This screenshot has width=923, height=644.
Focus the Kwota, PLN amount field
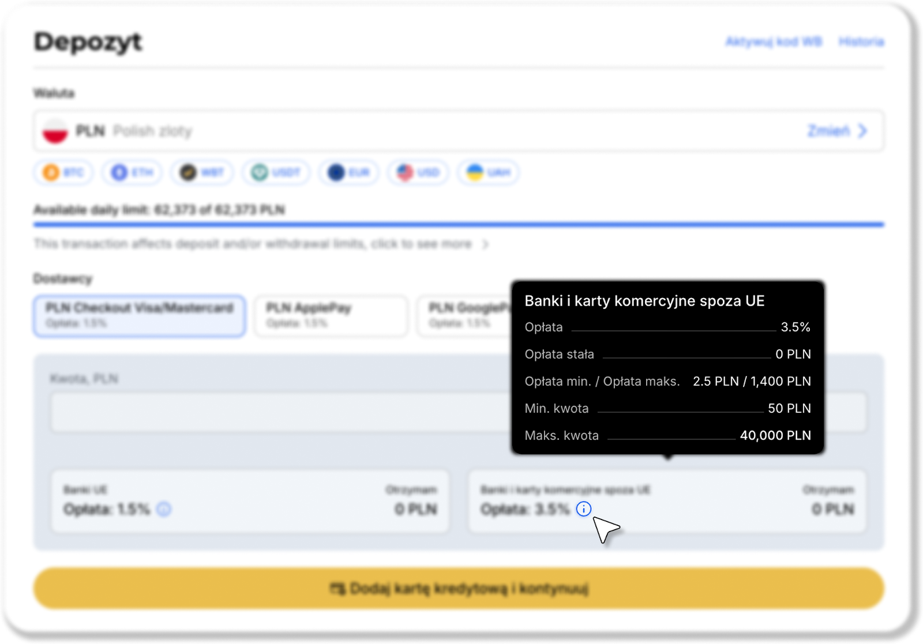click(x=277, y=412)
